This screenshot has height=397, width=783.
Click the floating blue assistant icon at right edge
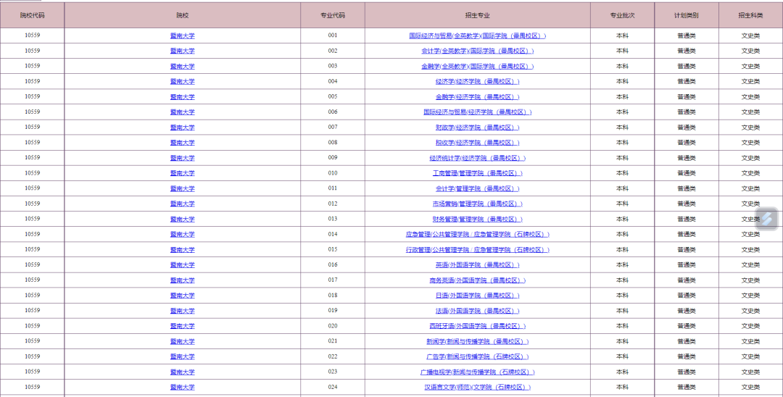(x=767, y=219)
